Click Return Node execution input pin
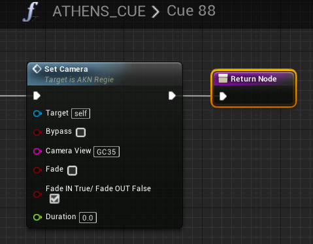 (x=223, y=96)
